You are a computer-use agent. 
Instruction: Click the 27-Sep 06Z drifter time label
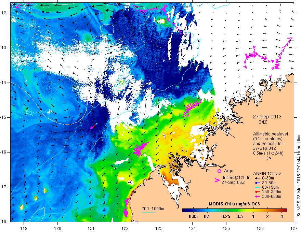[x=233, y=183]
